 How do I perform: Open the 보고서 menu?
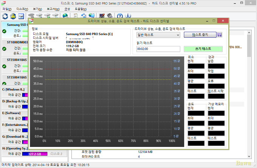point(53,9)
